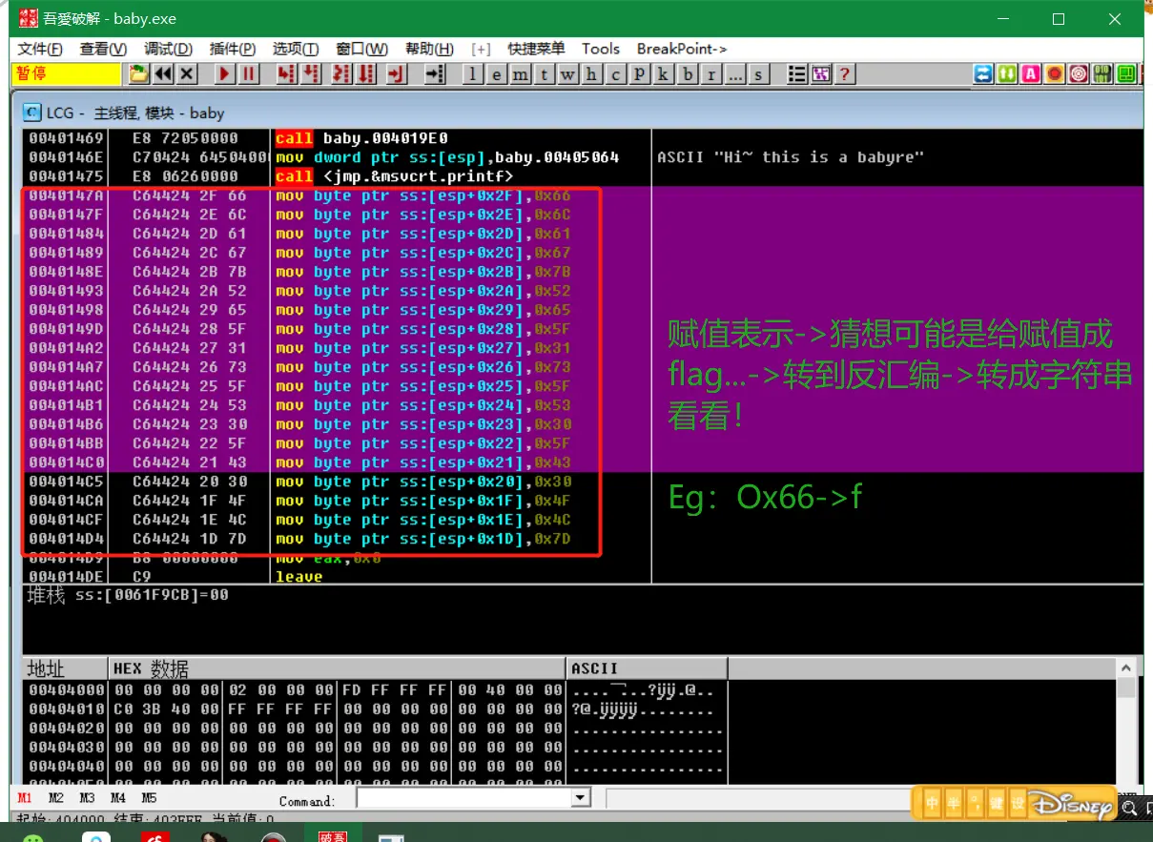The image size is (1153, 842).
Task: Open the 调试(D) menu
Action: [168, 50]
